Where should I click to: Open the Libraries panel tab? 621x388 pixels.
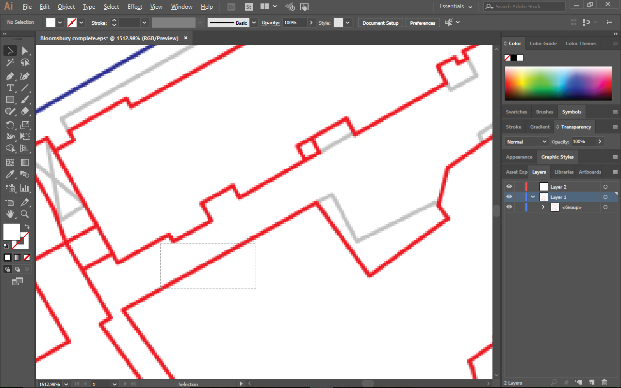click(x=564, y=172)
